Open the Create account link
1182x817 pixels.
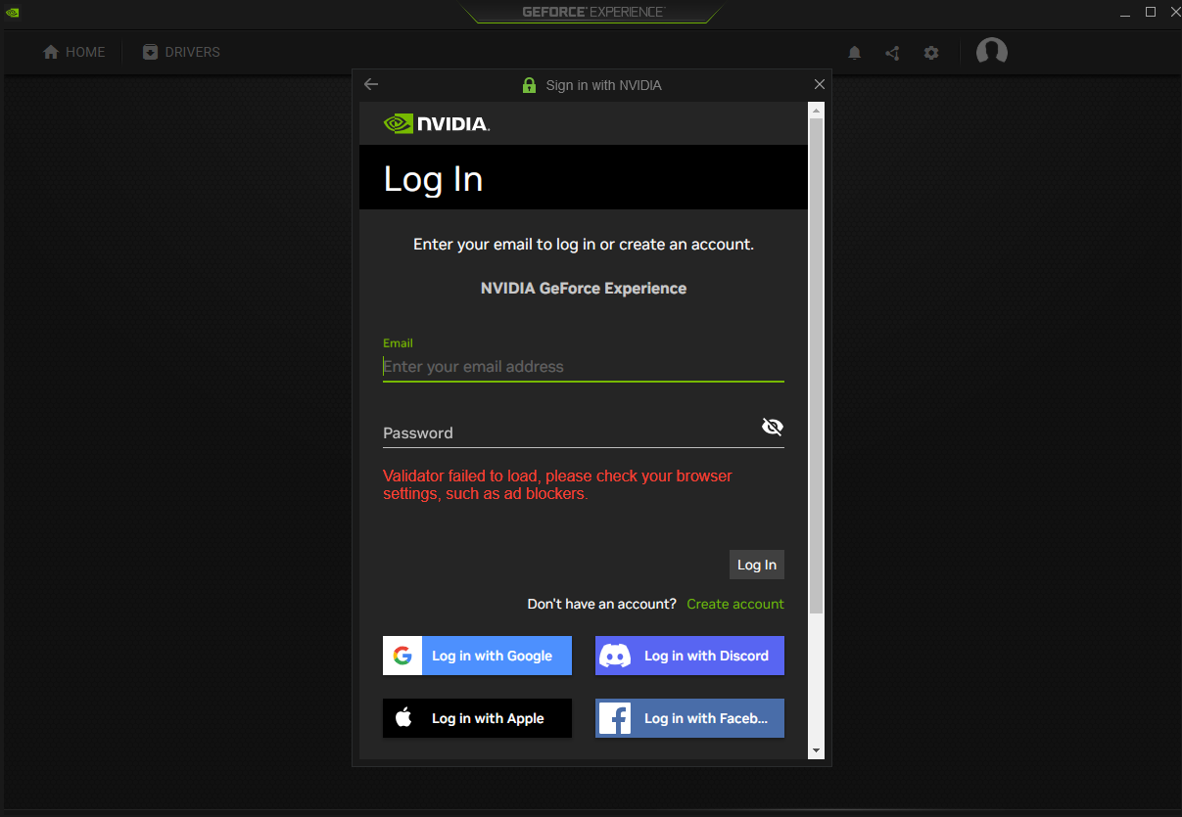(x=735, y=604)
